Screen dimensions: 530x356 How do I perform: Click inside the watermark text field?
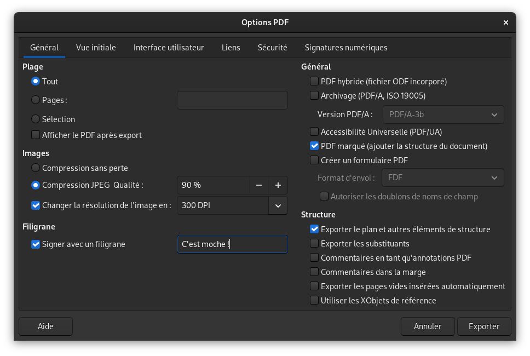coord(232,244)
